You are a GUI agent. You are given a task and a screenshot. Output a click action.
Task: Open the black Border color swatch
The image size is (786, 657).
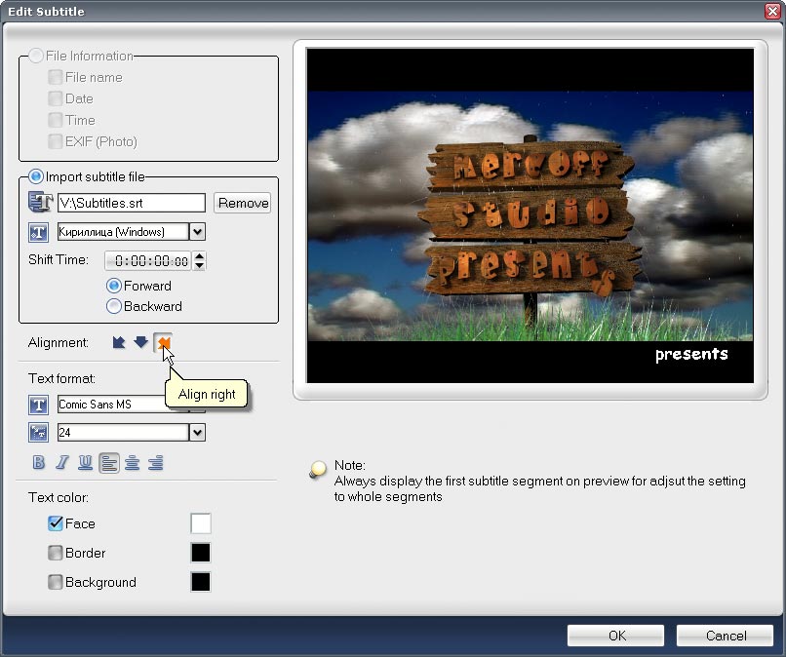click(x=201, y=553)
